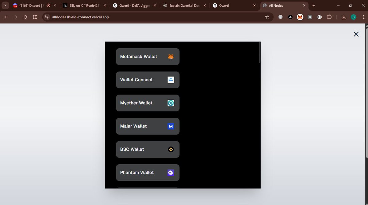
Task: Open the Extensions puzzle-piece menu
Action: [329, 17]
